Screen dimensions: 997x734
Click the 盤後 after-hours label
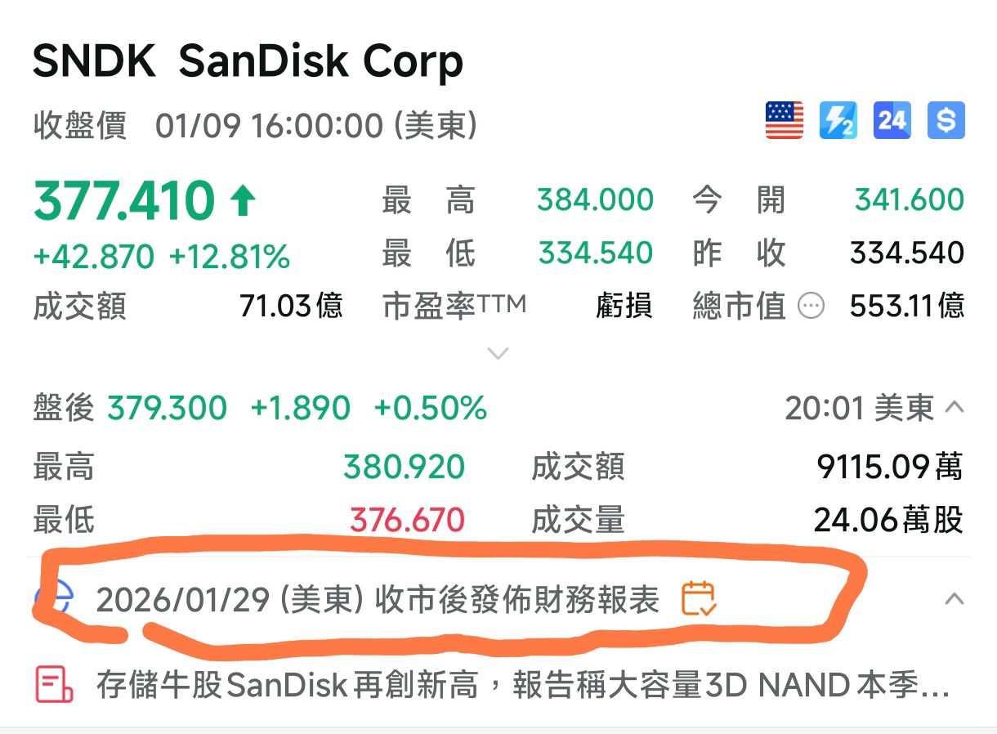click(x=64, y=407)
